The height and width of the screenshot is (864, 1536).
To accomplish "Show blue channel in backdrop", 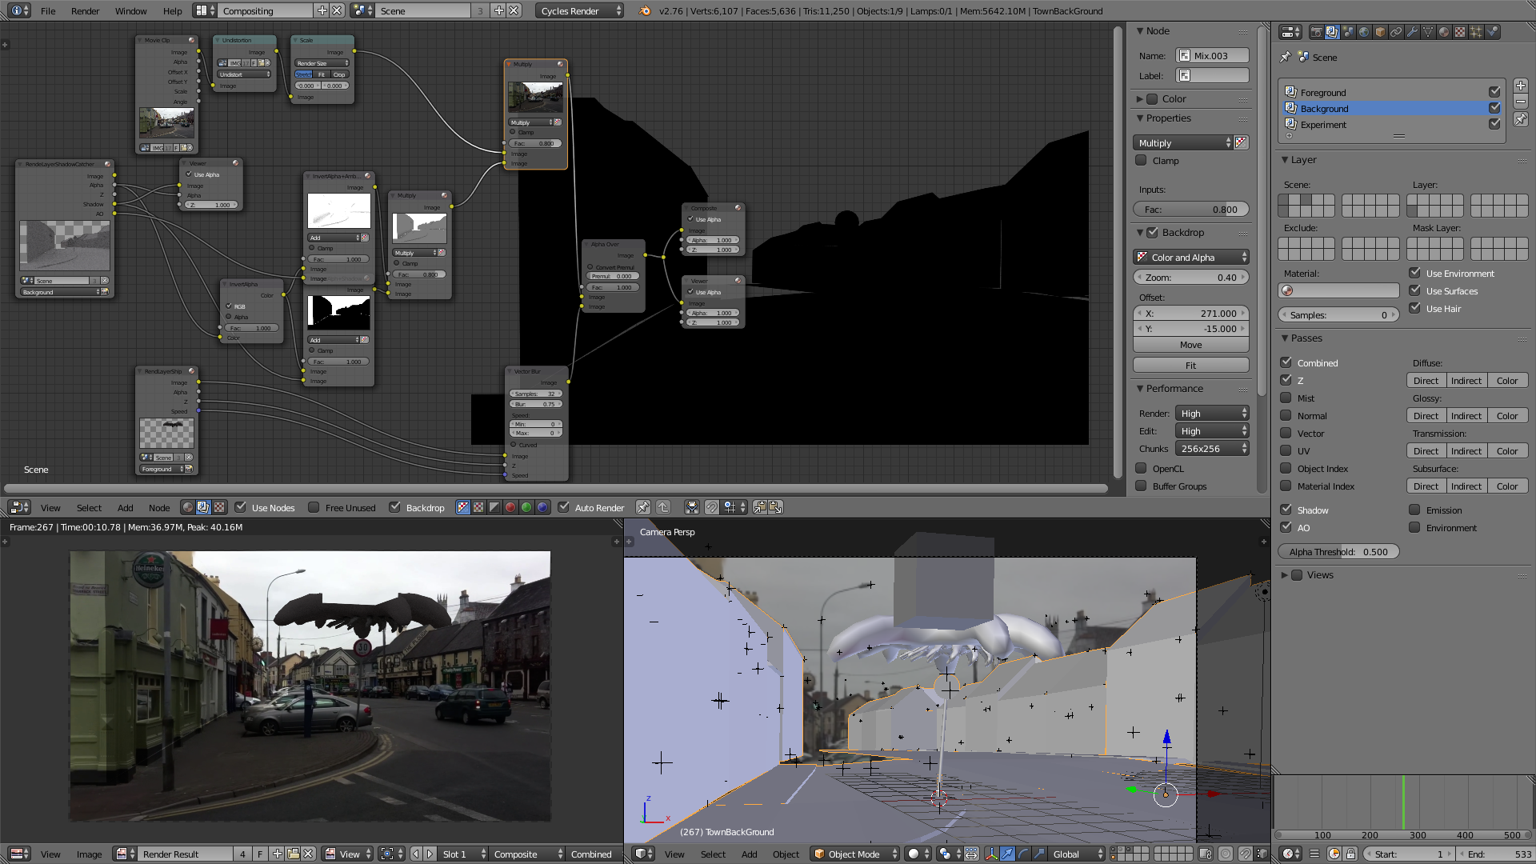I will [x=542, y=507].
